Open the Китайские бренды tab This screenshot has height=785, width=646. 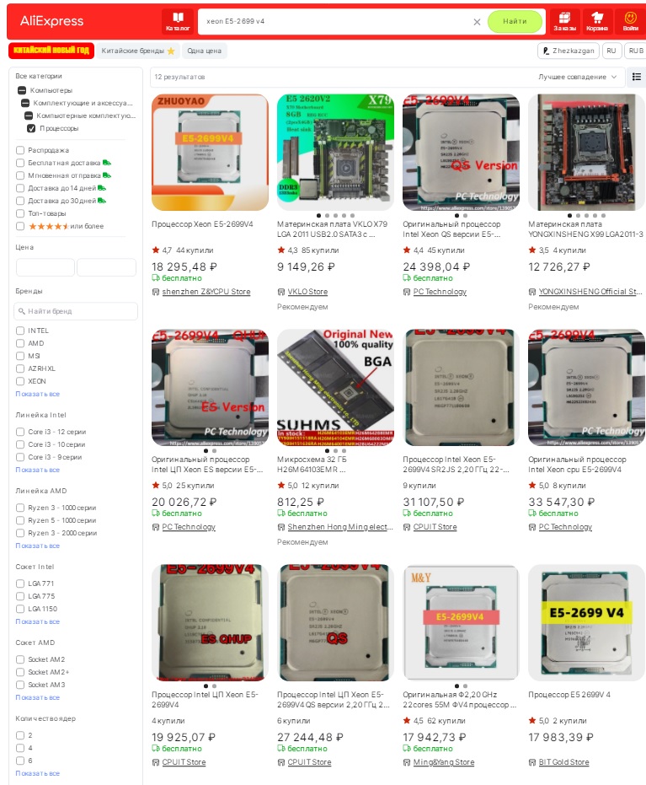(x=137, y=51)
